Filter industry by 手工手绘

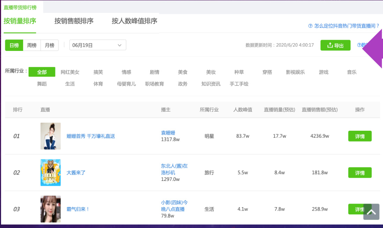click(239, 84)
